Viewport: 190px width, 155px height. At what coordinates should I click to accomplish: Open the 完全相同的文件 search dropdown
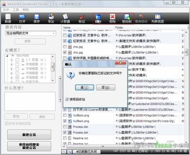pos(31,33)
